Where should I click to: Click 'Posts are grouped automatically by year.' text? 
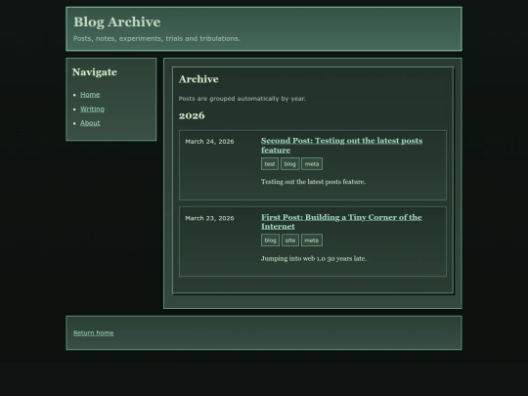[x=242, y=99]
